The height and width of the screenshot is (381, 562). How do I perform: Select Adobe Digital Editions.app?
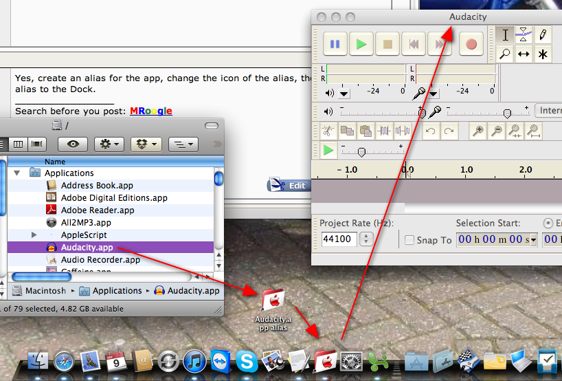click(111, 197)
